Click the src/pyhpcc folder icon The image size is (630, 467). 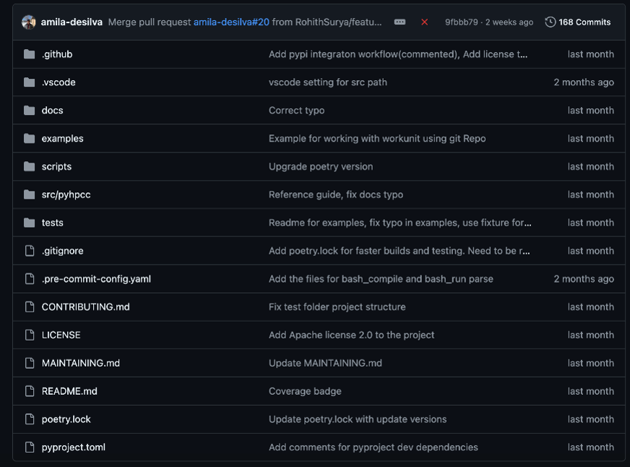(30, 194)
